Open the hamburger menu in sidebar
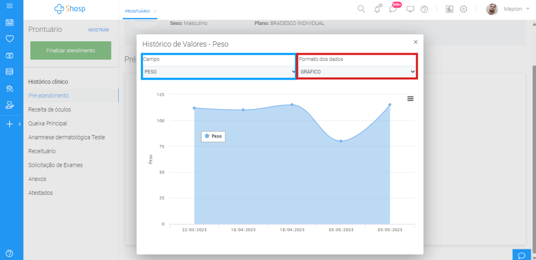Viewport: 536px width, 260px height. (10, 6)
